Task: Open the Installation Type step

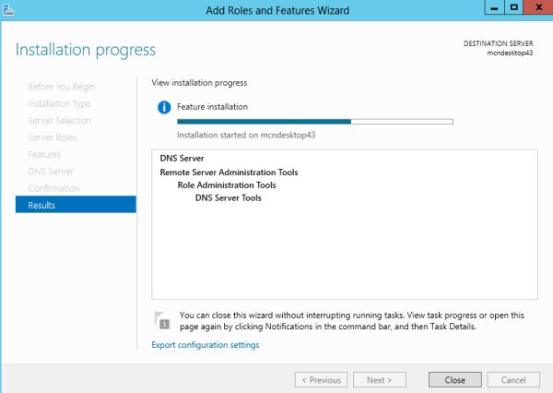Action: click(x=59, y=103)
